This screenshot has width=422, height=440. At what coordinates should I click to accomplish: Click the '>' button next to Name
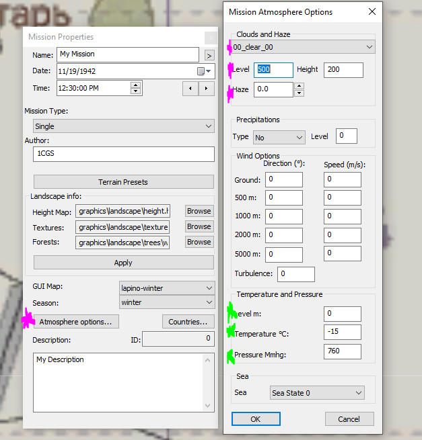click(209, 55)
